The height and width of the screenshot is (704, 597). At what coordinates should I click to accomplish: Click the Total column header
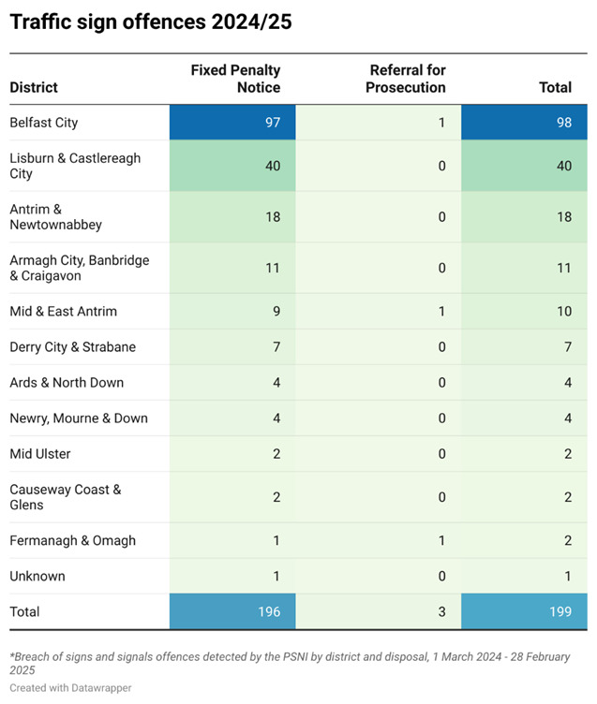pos(555,87)
